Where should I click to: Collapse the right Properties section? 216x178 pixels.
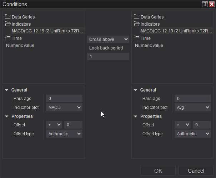[x=135, y=116]
